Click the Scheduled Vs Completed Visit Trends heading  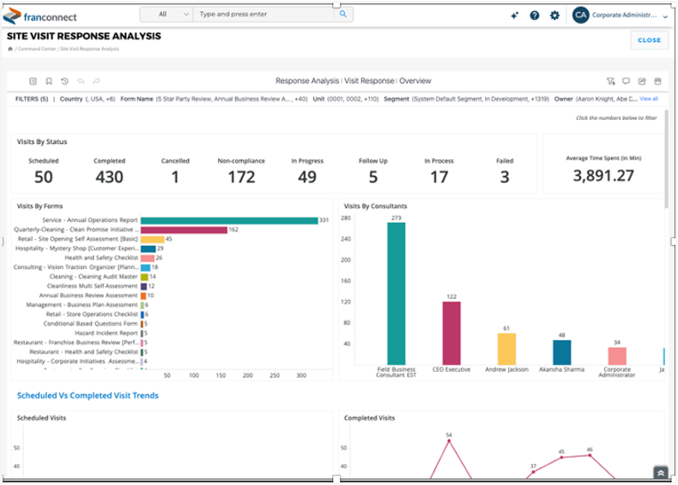pyautogui.click(x=88, y=396)
